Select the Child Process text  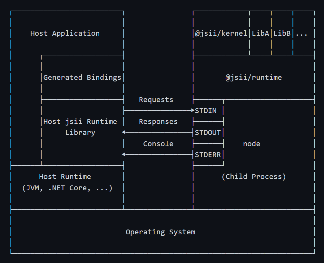254,177
